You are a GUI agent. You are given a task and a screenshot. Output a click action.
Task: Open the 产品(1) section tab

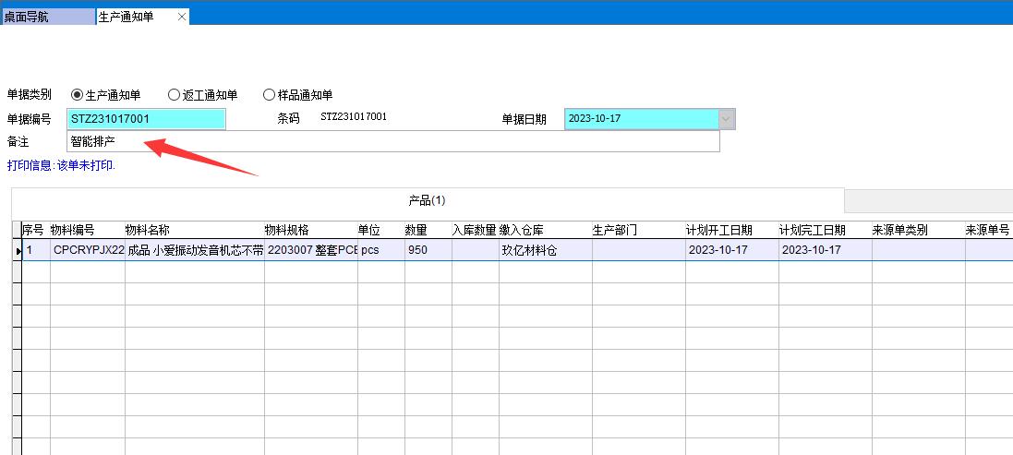tap(427, 200)
